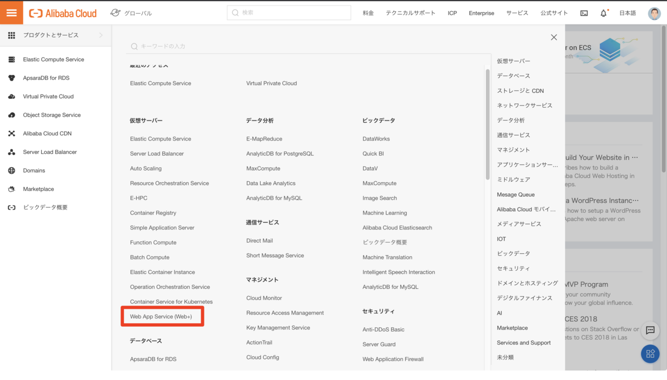Open E-MapReduce service
The height and width of the screenshot is (380, 667).
264,139
